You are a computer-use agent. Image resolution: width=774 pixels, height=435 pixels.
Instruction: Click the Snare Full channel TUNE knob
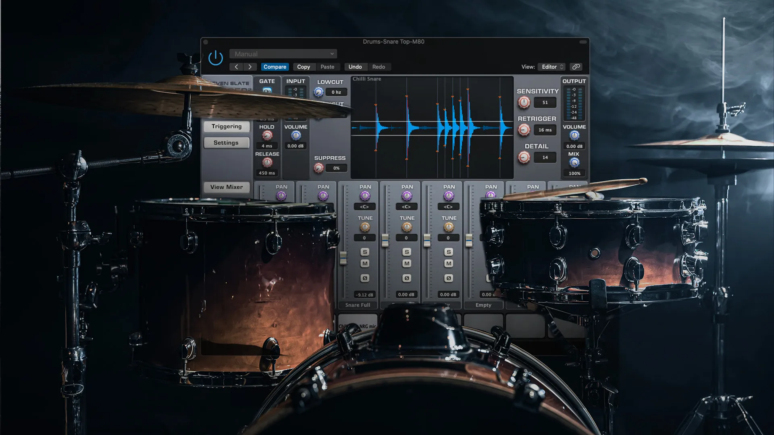[365, 227]
